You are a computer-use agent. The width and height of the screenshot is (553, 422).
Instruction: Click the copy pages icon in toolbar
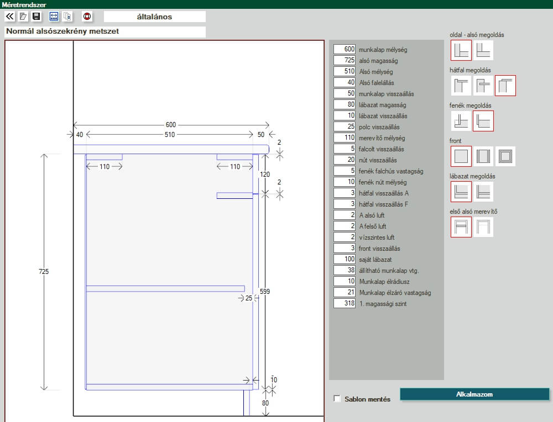[67, 17]
